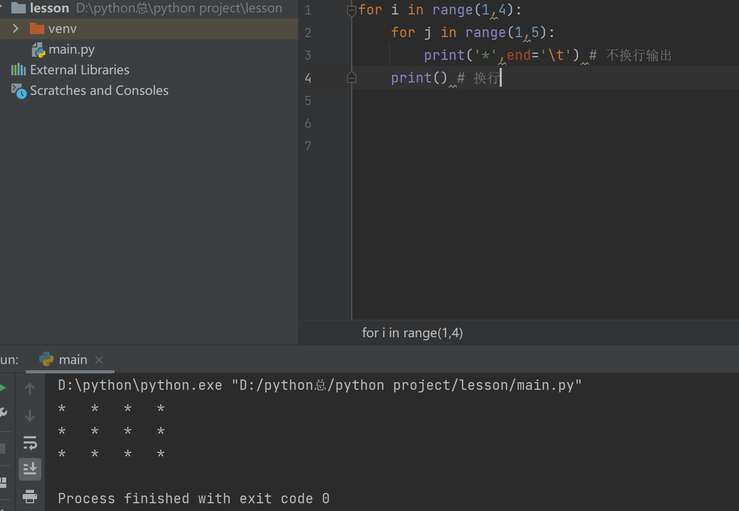739x511 pixels.
Task: Click the 'print() # 换行' code line
Action: click(x=445, y=78)
